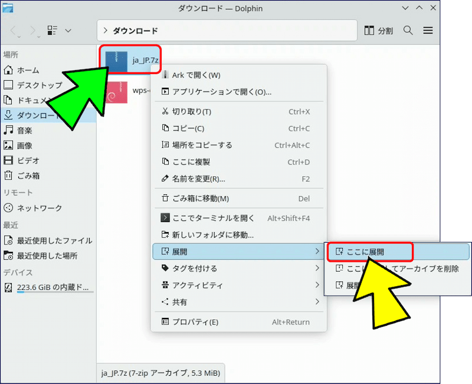Click the split view icon labeled 分割
Viewport: 472px width, 384px height.
point(378,30)
